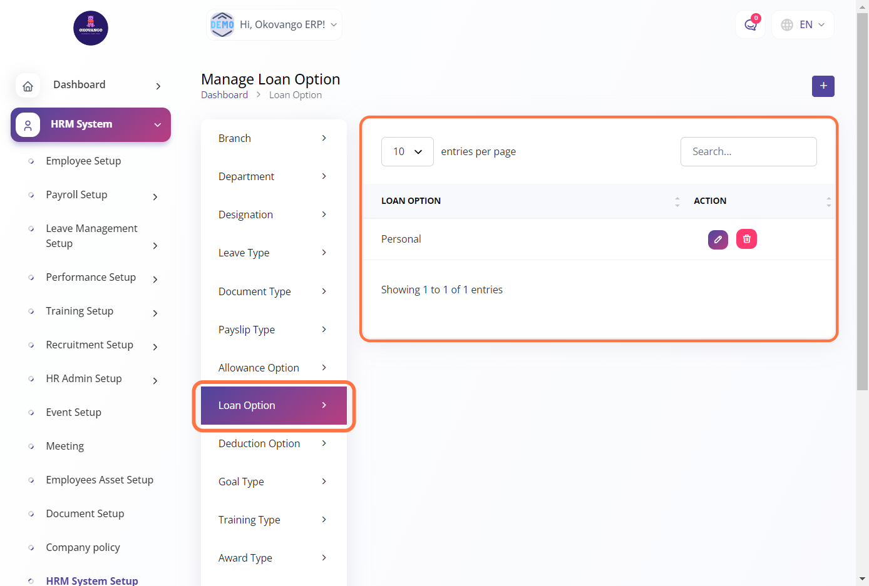The height and width of the screenshot is (586, 869).
Task: Click the edit pencil icon for Personal
Action: 717,240
